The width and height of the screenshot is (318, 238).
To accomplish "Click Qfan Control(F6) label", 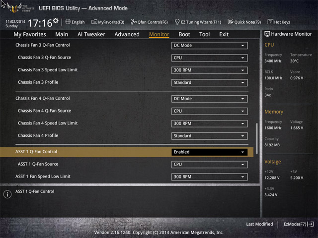I will tap(153, 22).
